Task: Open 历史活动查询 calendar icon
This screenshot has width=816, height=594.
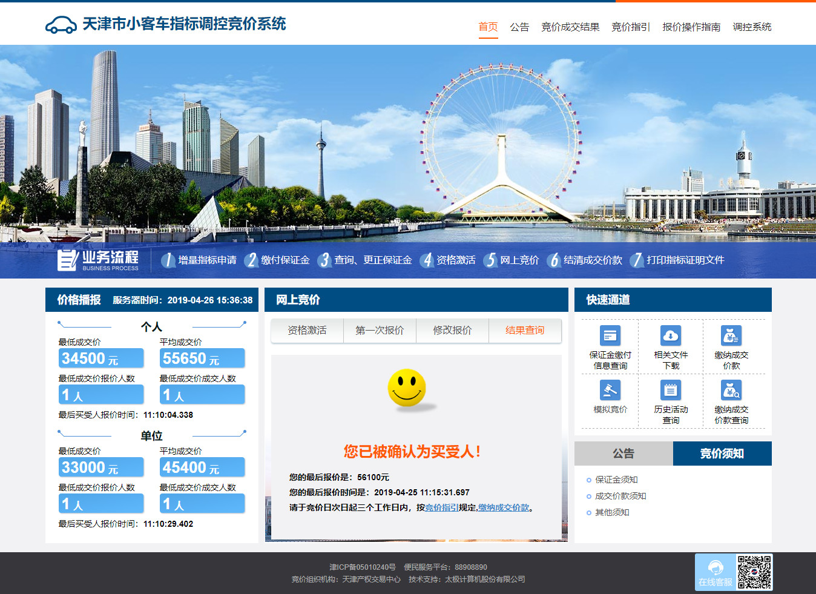Action: [671, 390]
